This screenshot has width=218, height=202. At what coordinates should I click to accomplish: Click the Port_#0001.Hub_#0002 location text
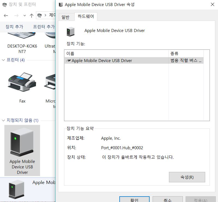click(122, 148)
